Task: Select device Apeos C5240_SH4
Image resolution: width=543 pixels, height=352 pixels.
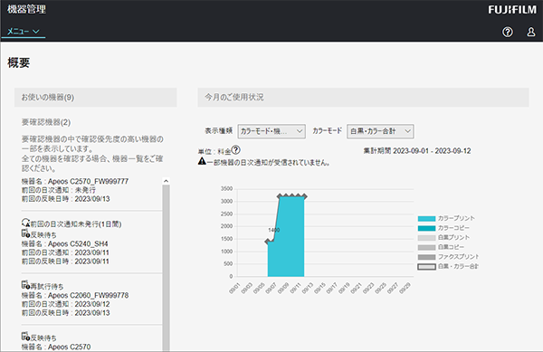Action: click(x=65, y=243)
